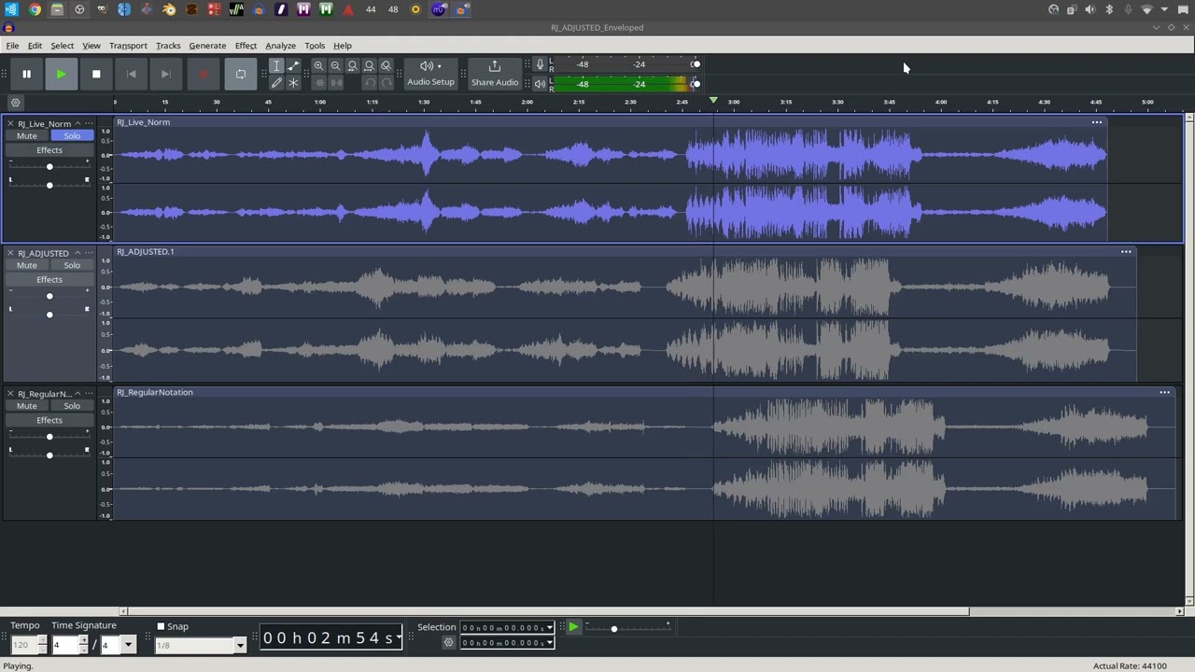Viewport: 1195px width, 672px height.
Task: Select the Multi-tool (asterisk)
Action: [x=293, y=83]
